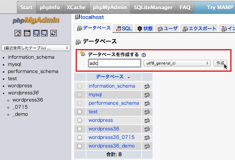The width and height of the screenshot is (235, 160).
Task: Select mysql in sidebar list
Action: pos(14,64)
